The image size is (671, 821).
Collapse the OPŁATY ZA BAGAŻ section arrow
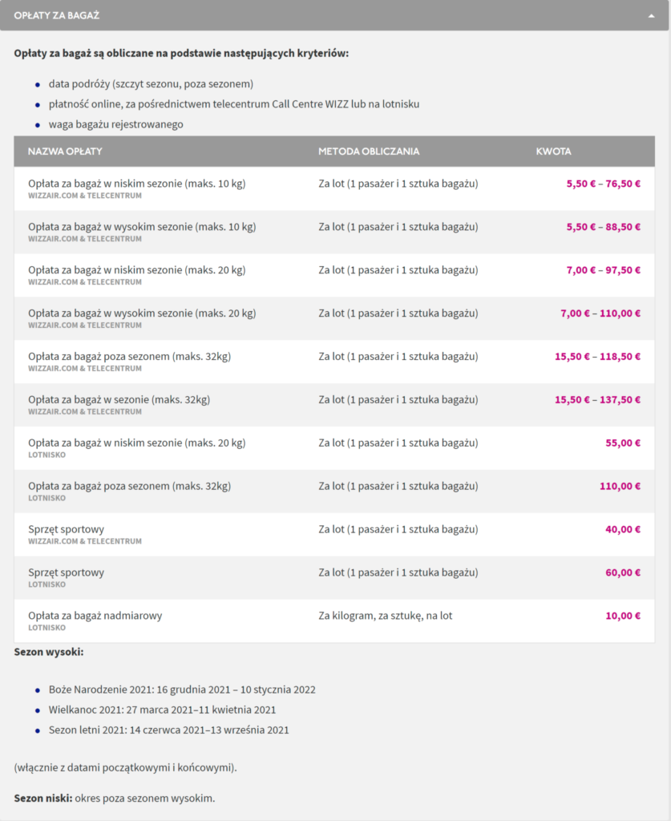(651, 16)
